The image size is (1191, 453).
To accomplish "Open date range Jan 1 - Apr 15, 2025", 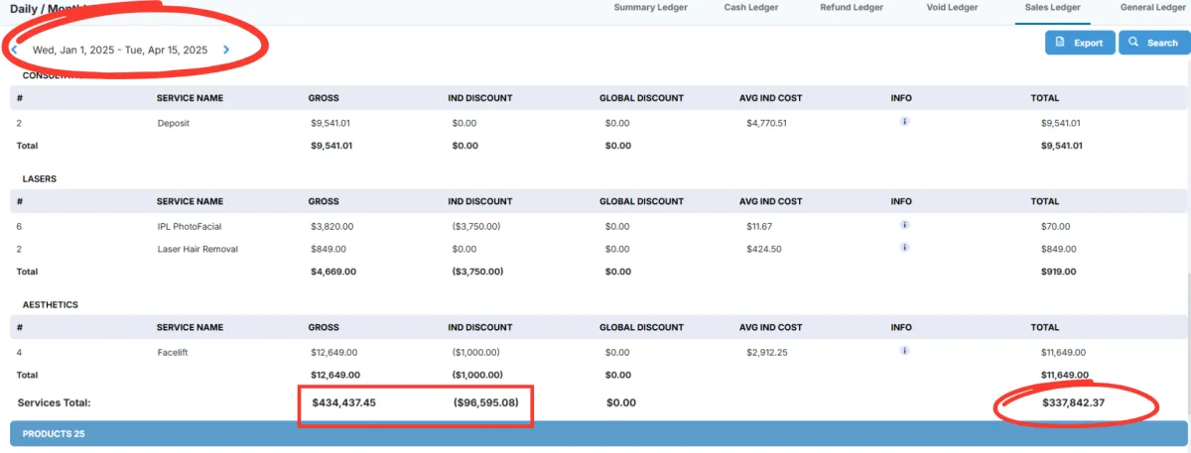I will (120, 50).
